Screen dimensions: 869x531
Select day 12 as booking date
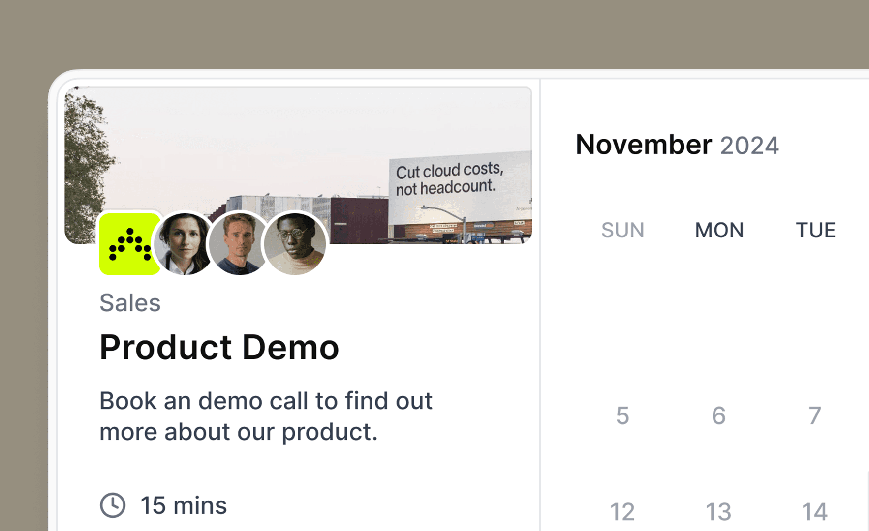click(622, 510)
